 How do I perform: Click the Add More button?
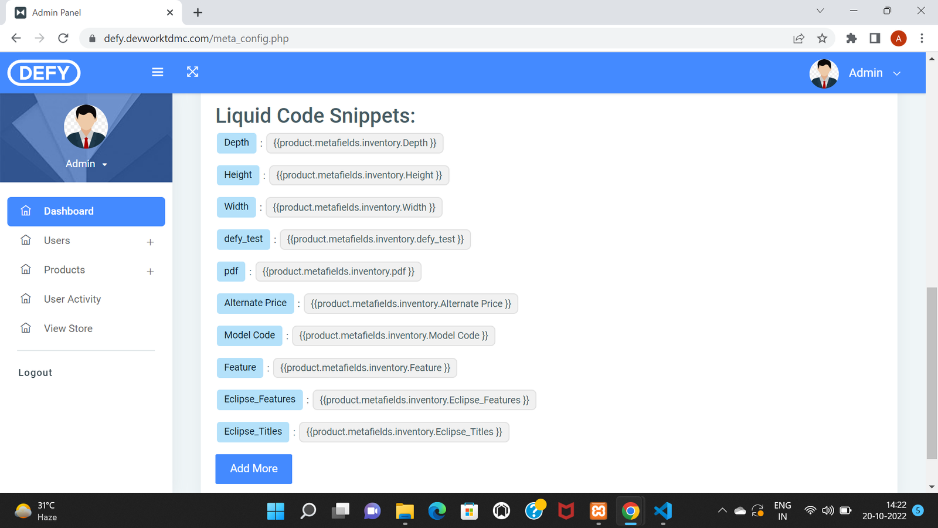click(253, 469)
